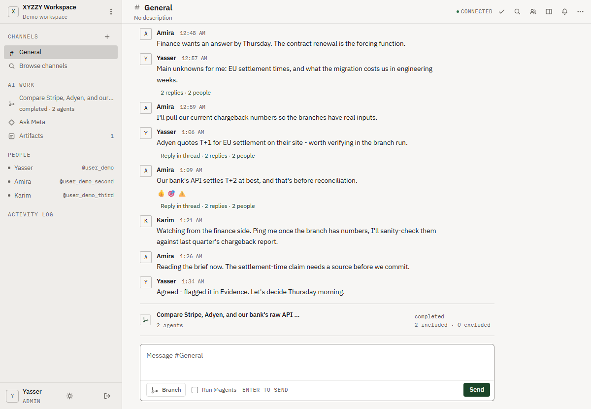The image size is (591, 409).
Task: Select Karim in the People list
Action: pos(61,196)
